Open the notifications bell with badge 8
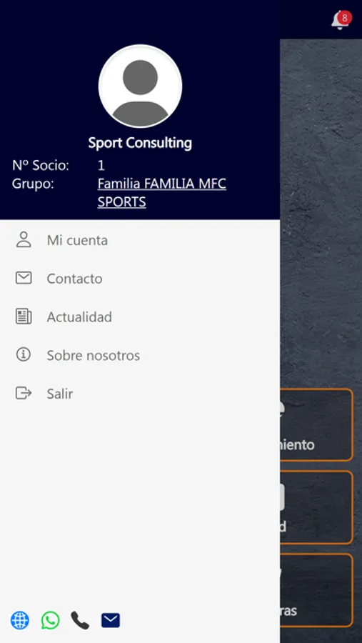Viewport: 362px width, 643px height. point(341,20)
